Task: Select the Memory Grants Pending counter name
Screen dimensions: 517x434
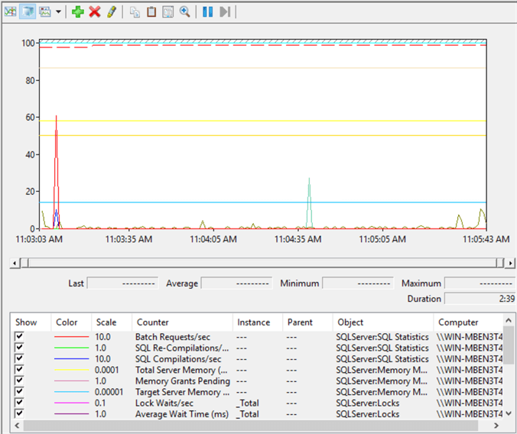Action: pyautogui.click(x=182, y=381)
